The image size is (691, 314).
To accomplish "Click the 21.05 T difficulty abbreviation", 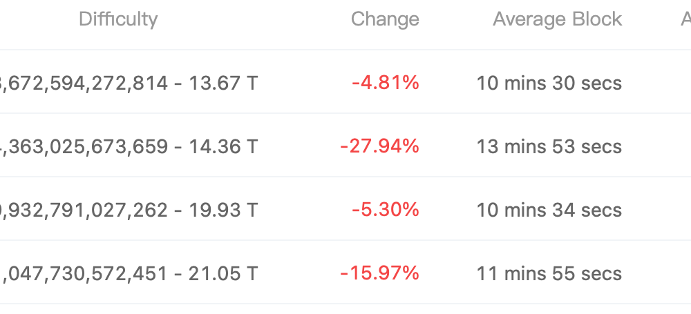I will click(223, 273).
